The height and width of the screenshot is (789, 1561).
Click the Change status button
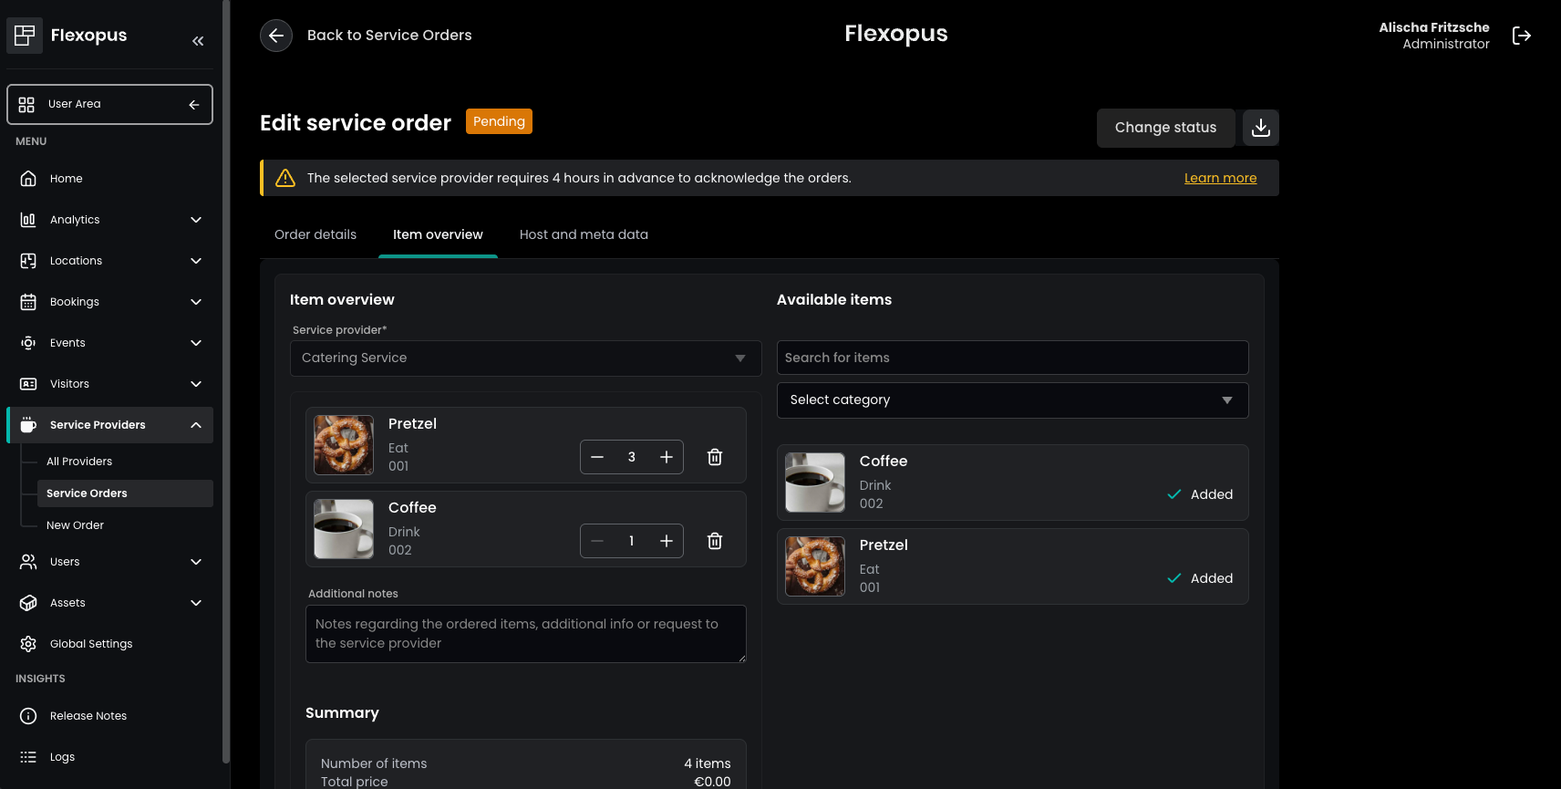pyautogui.click(x=1165, y=128)
